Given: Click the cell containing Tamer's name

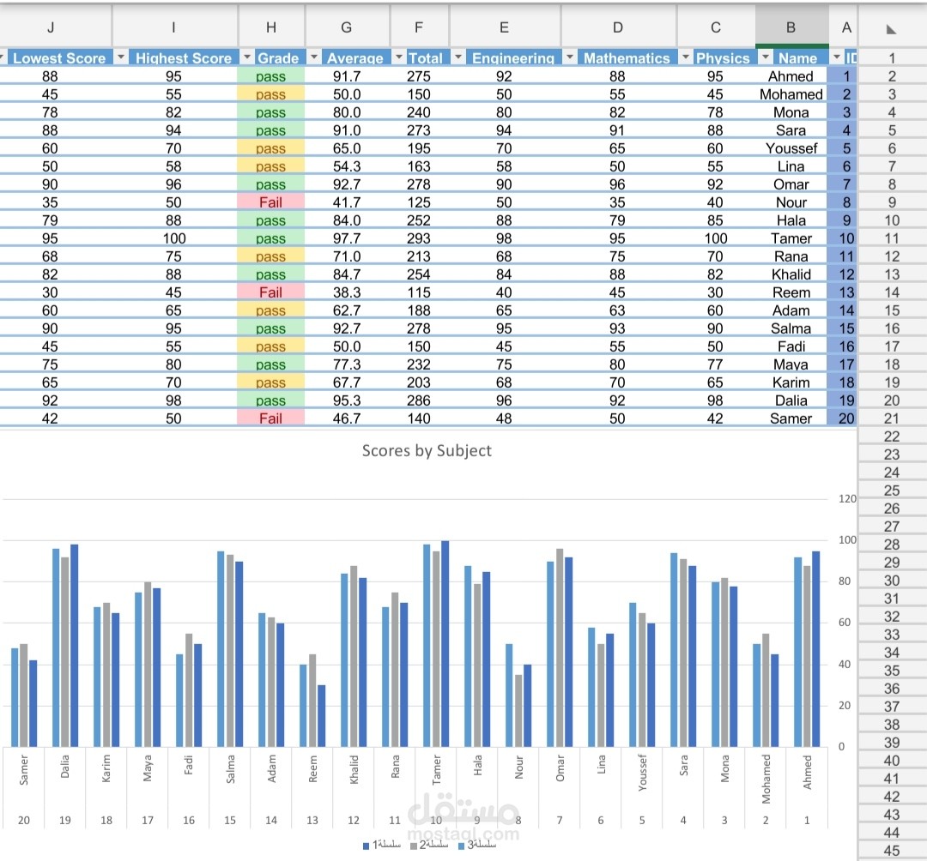Looking at the screenshot, I should click(x=791, y=238).
